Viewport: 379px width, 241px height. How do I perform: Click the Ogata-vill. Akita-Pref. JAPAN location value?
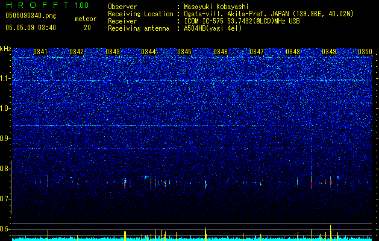(269, 14)
